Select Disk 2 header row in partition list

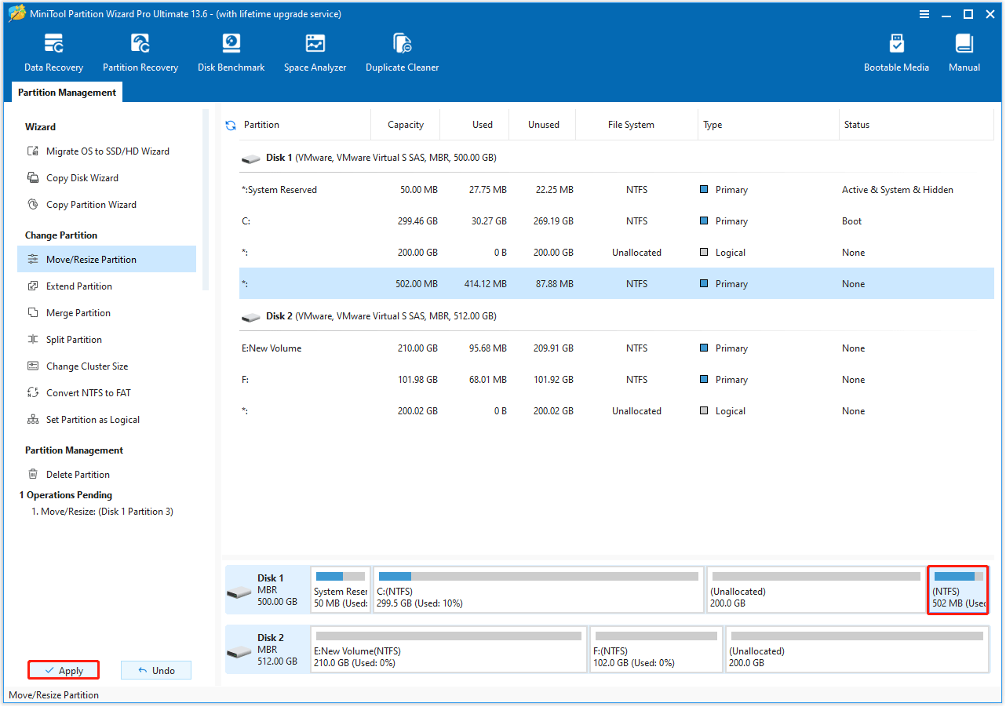[x=617, y=316]
